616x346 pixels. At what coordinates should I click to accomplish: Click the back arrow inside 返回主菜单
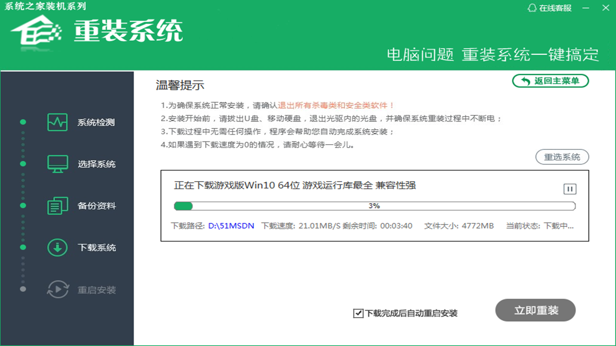click(524, 81)
